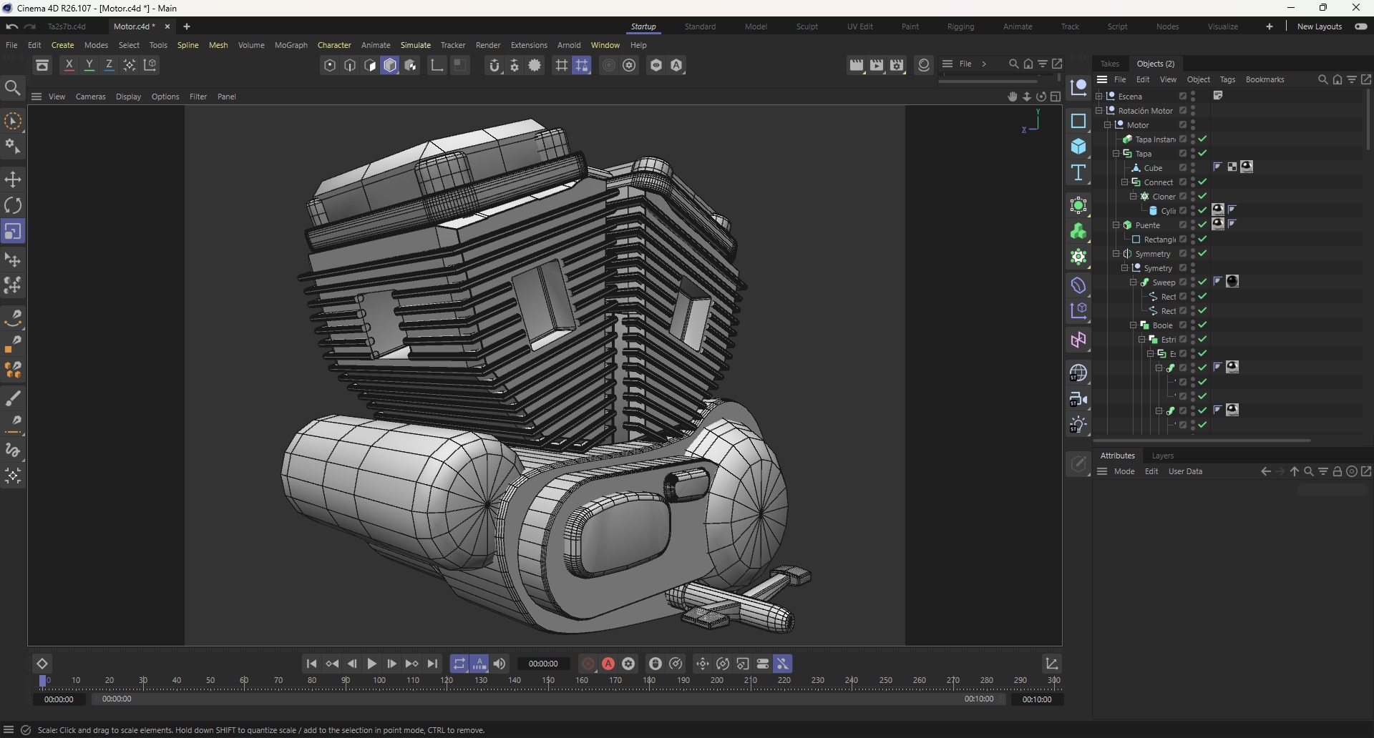Open viewport Cameras menu
This screenshot has height=738, width=1374.
pyautogui.click(x=91, y=97)
